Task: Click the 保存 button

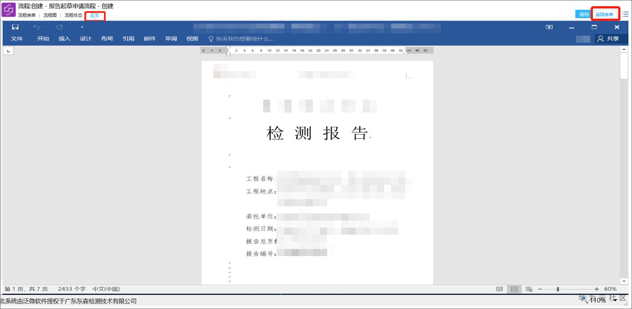Action: tap(584, 14)
